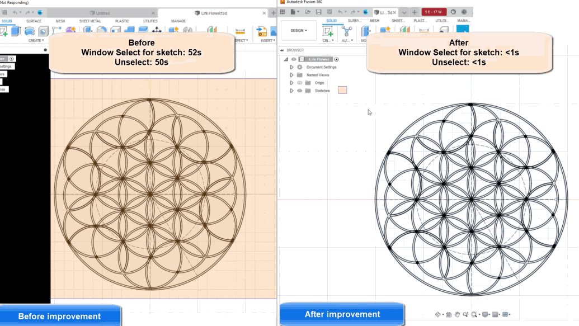
Task: Toggle visibility eye of Sketches folder
Action: 299,91
